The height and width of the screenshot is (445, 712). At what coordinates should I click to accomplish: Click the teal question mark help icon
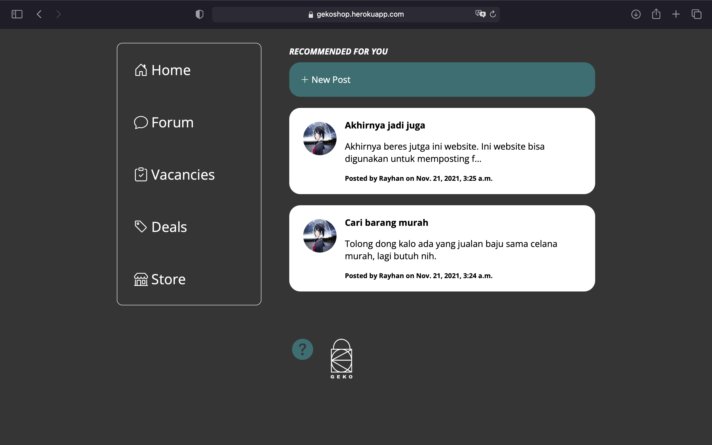pyautogui.click(x=302, y=349)
